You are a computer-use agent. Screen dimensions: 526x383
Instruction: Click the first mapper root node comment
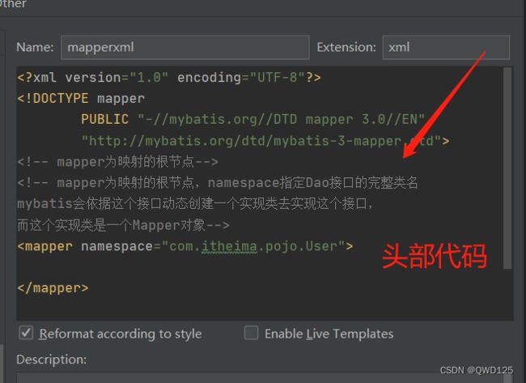click(x=117, y=162)
